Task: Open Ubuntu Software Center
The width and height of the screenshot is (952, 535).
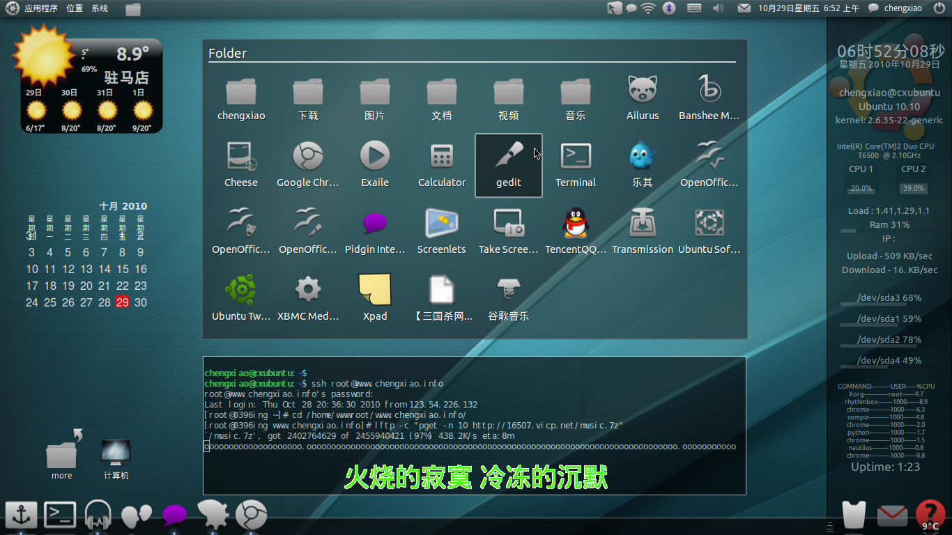Action: [x=709, y=233]
